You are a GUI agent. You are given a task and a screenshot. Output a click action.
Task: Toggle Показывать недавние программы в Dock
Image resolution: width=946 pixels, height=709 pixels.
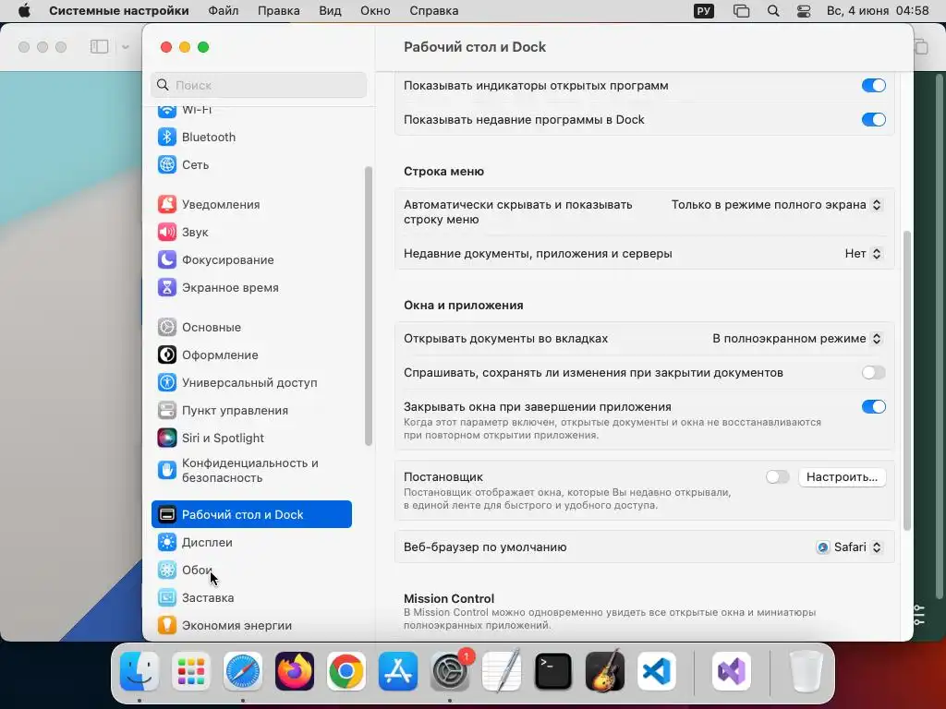(873, 119)
